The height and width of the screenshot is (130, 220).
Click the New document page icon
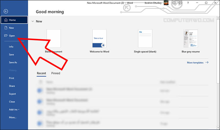click(x=6, y=28)
